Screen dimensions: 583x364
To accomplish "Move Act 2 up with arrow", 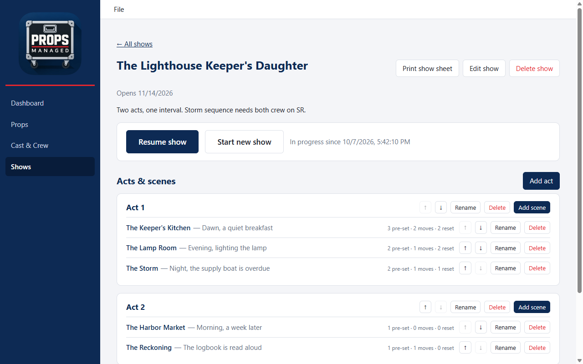I will 425,307.
